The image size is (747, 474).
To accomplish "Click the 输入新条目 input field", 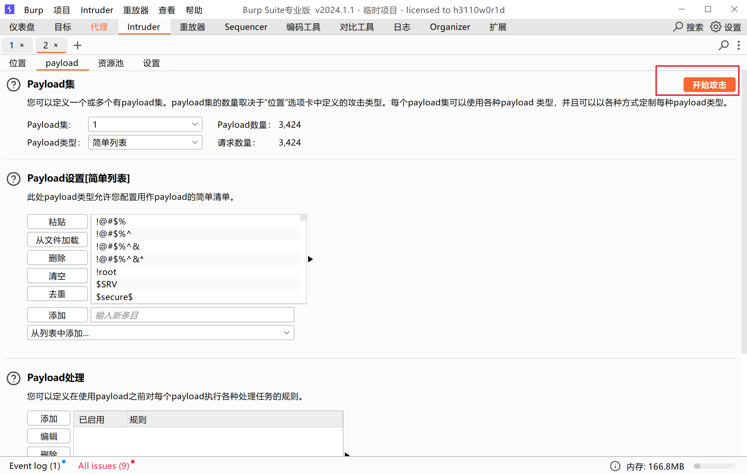I will [x=192, y=315].
